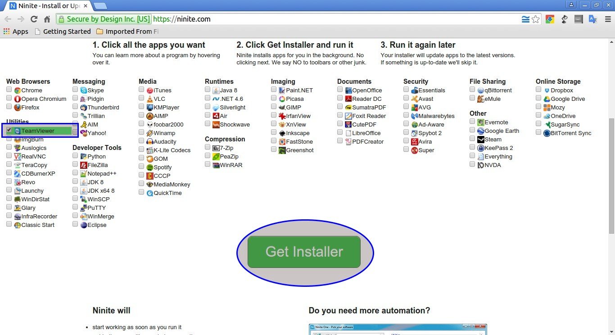Click the FileZilla icon under Developer Tools
The height and width of the screenshot is (335, 615).
tap(84, 165)
